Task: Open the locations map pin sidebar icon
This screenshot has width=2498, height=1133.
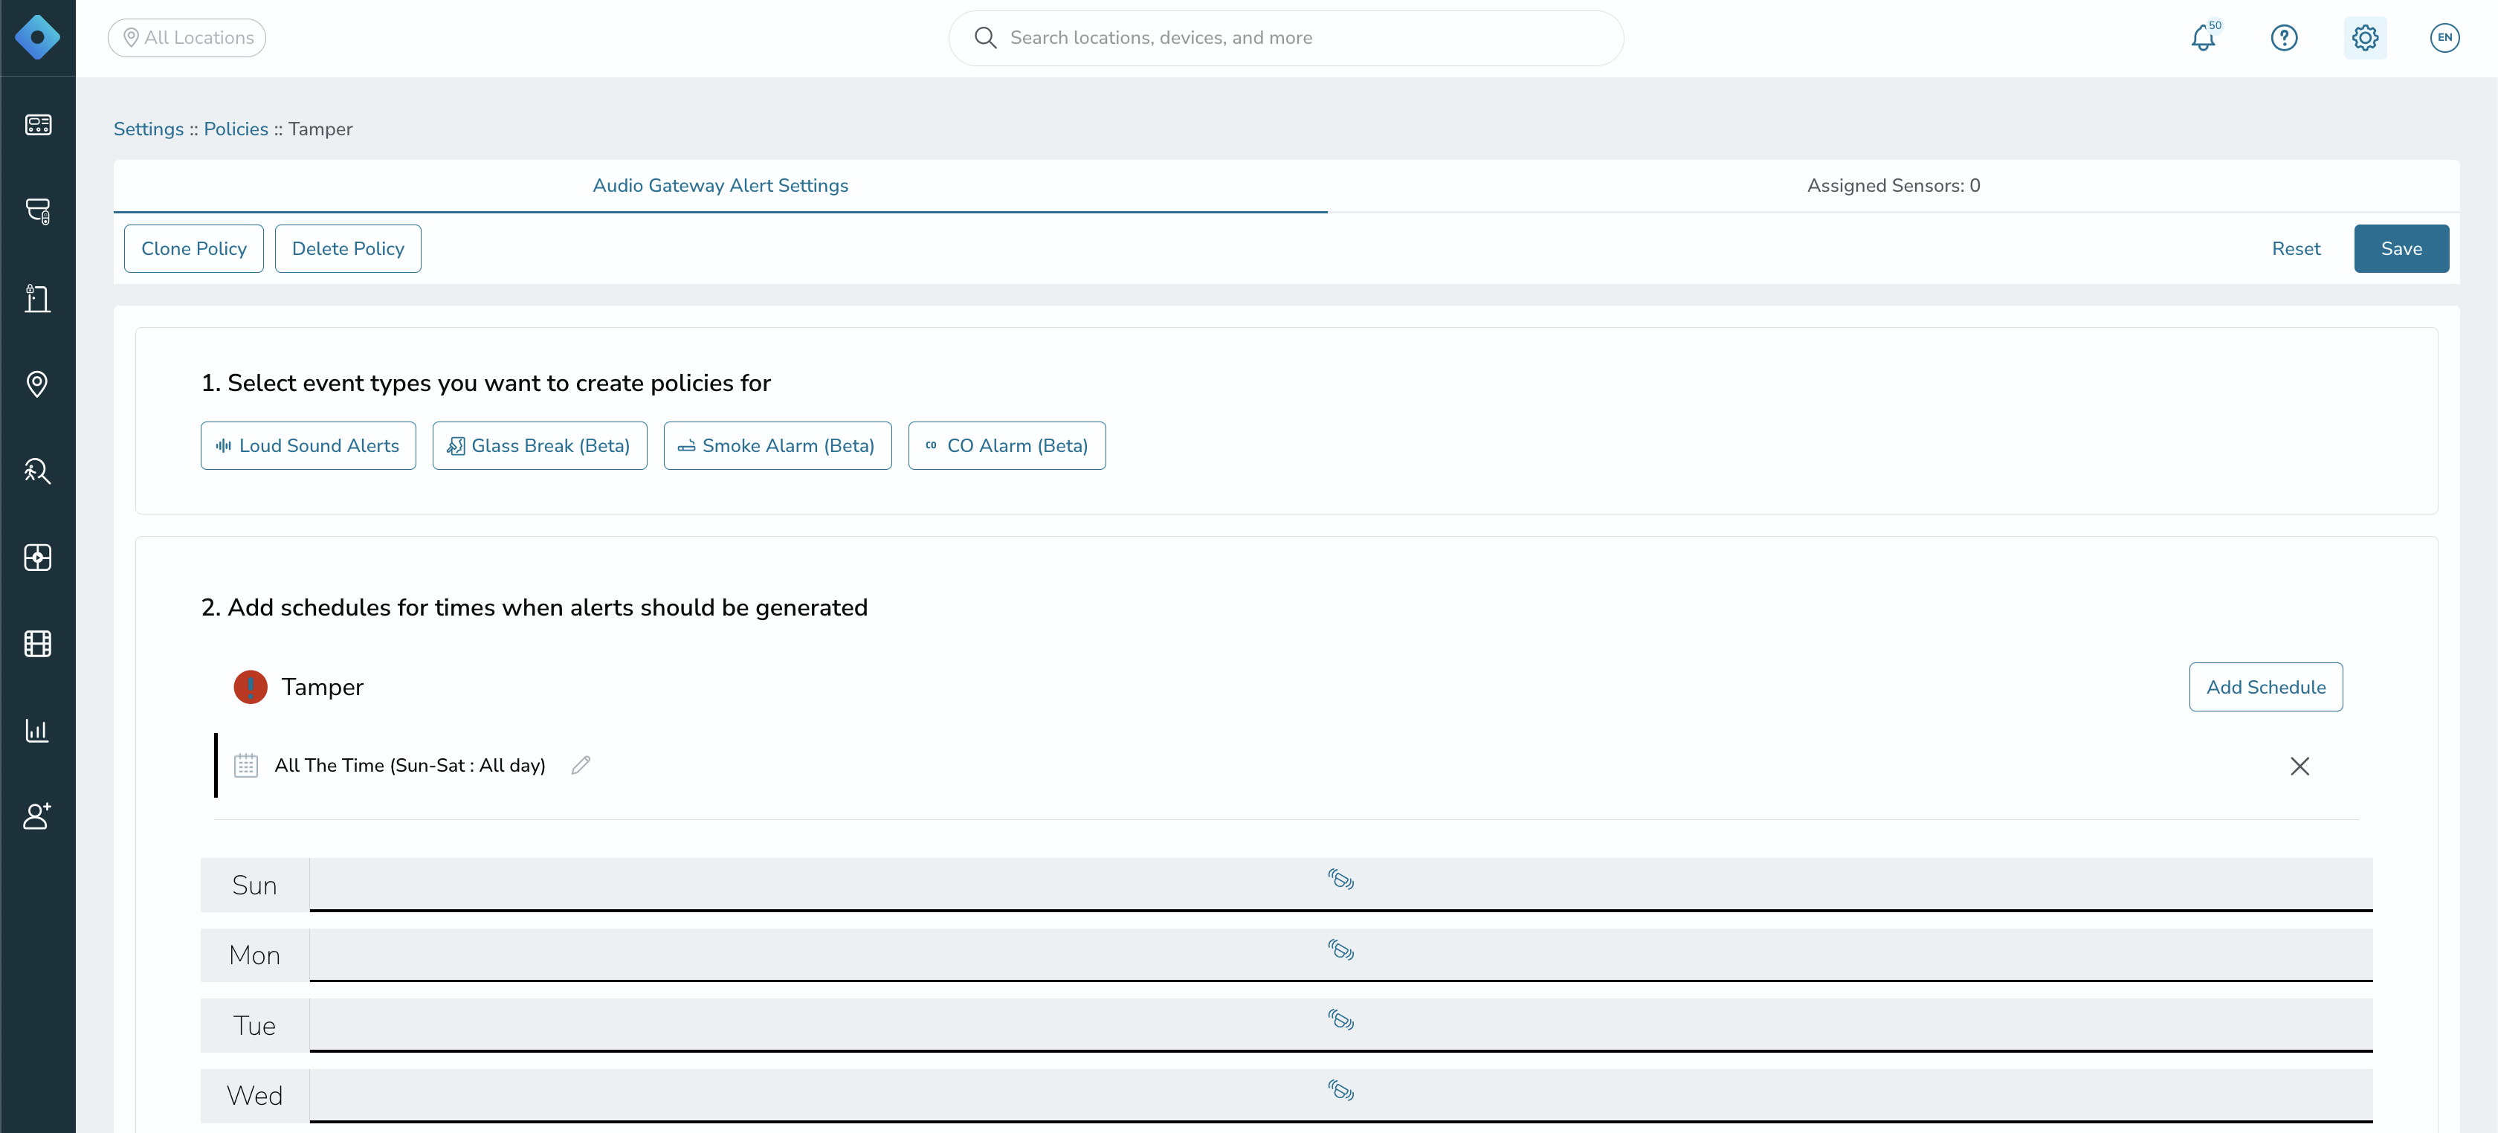Action: click(38, 384)
